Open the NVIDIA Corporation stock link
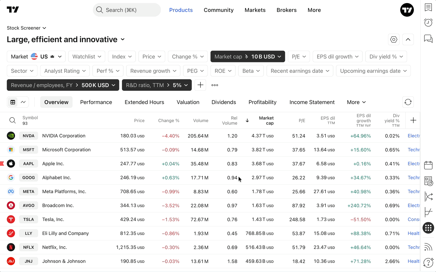436x272 pixels. pyautogui.click(x=64, y=136)
